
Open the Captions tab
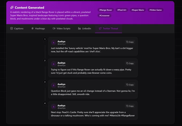point(17,29)
